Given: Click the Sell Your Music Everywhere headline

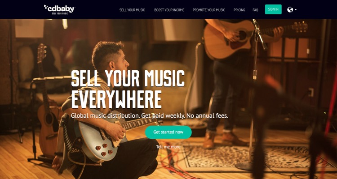Looking at the screenshot, I should tap(128, 89).
